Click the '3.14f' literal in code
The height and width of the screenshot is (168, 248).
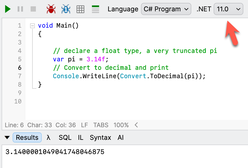(96, 59)
